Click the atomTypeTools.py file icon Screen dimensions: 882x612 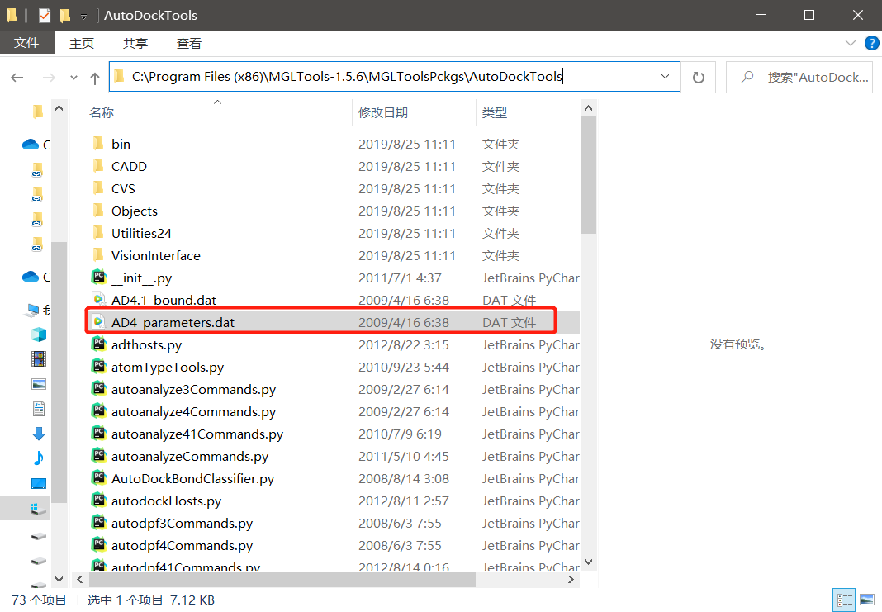pos(99,366)
